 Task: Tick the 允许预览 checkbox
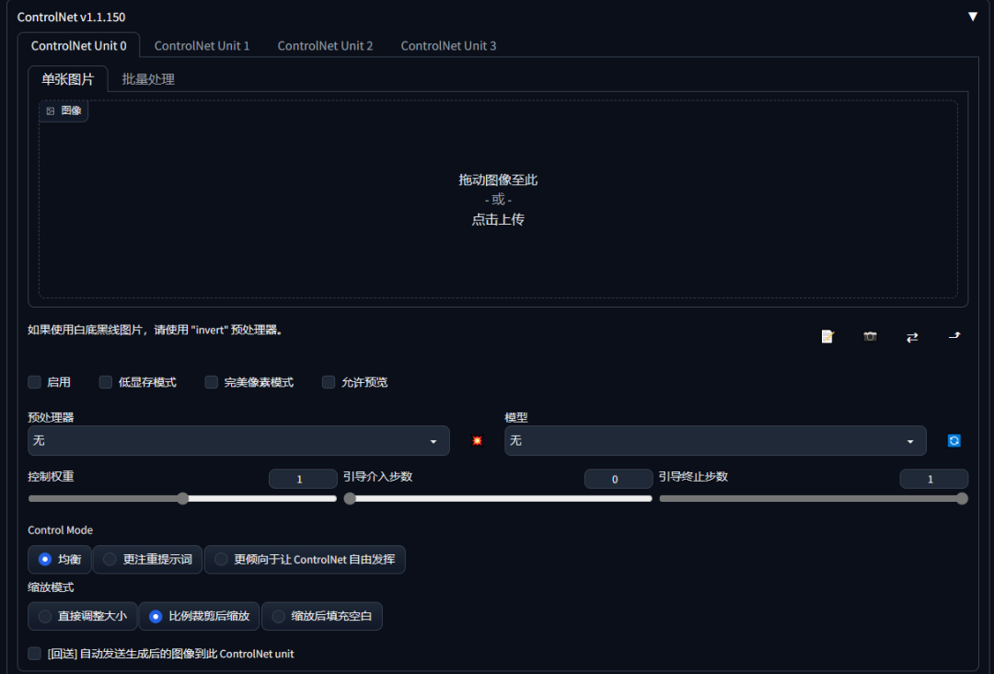point(329,382)
